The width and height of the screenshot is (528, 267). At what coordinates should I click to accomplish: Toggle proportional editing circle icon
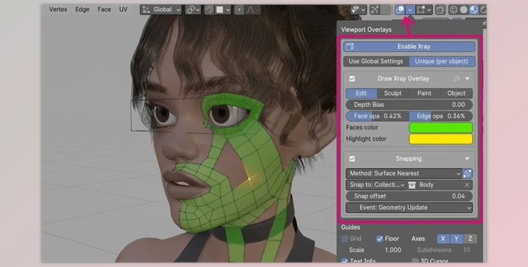pyautogui.click(x=239, y=9)
